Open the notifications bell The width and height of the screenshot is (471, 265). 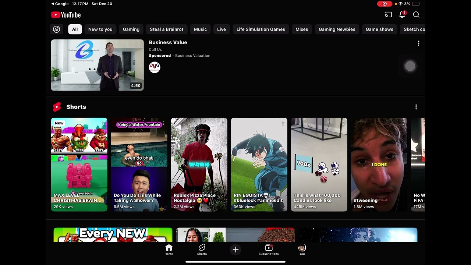click(x=402, y=15)
